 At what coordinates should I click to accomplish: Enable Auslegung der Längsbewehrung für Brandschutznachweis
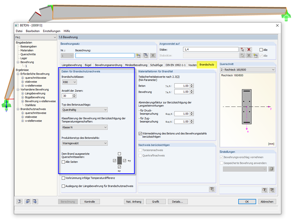click(x=64, y=186)
